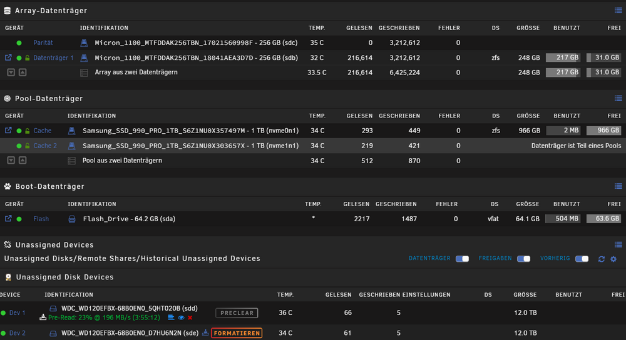The width and height of the screenshot is (626, 340).
Task: Click the Pre-Read 23% status text
Action: [x=104, y=317]
